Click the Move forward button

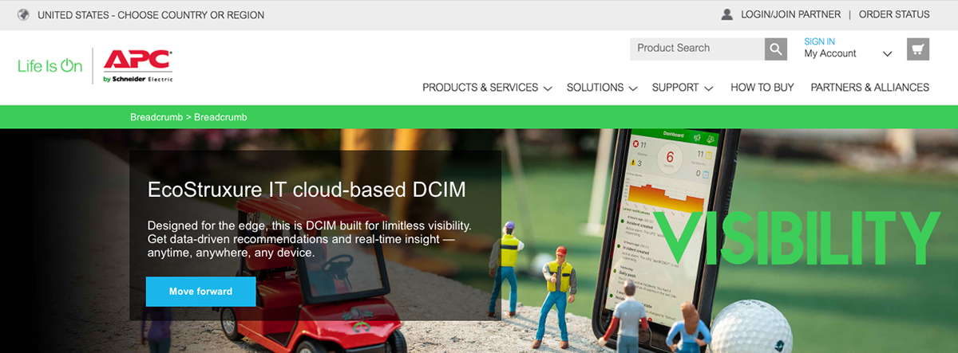[x=200, y=292]
